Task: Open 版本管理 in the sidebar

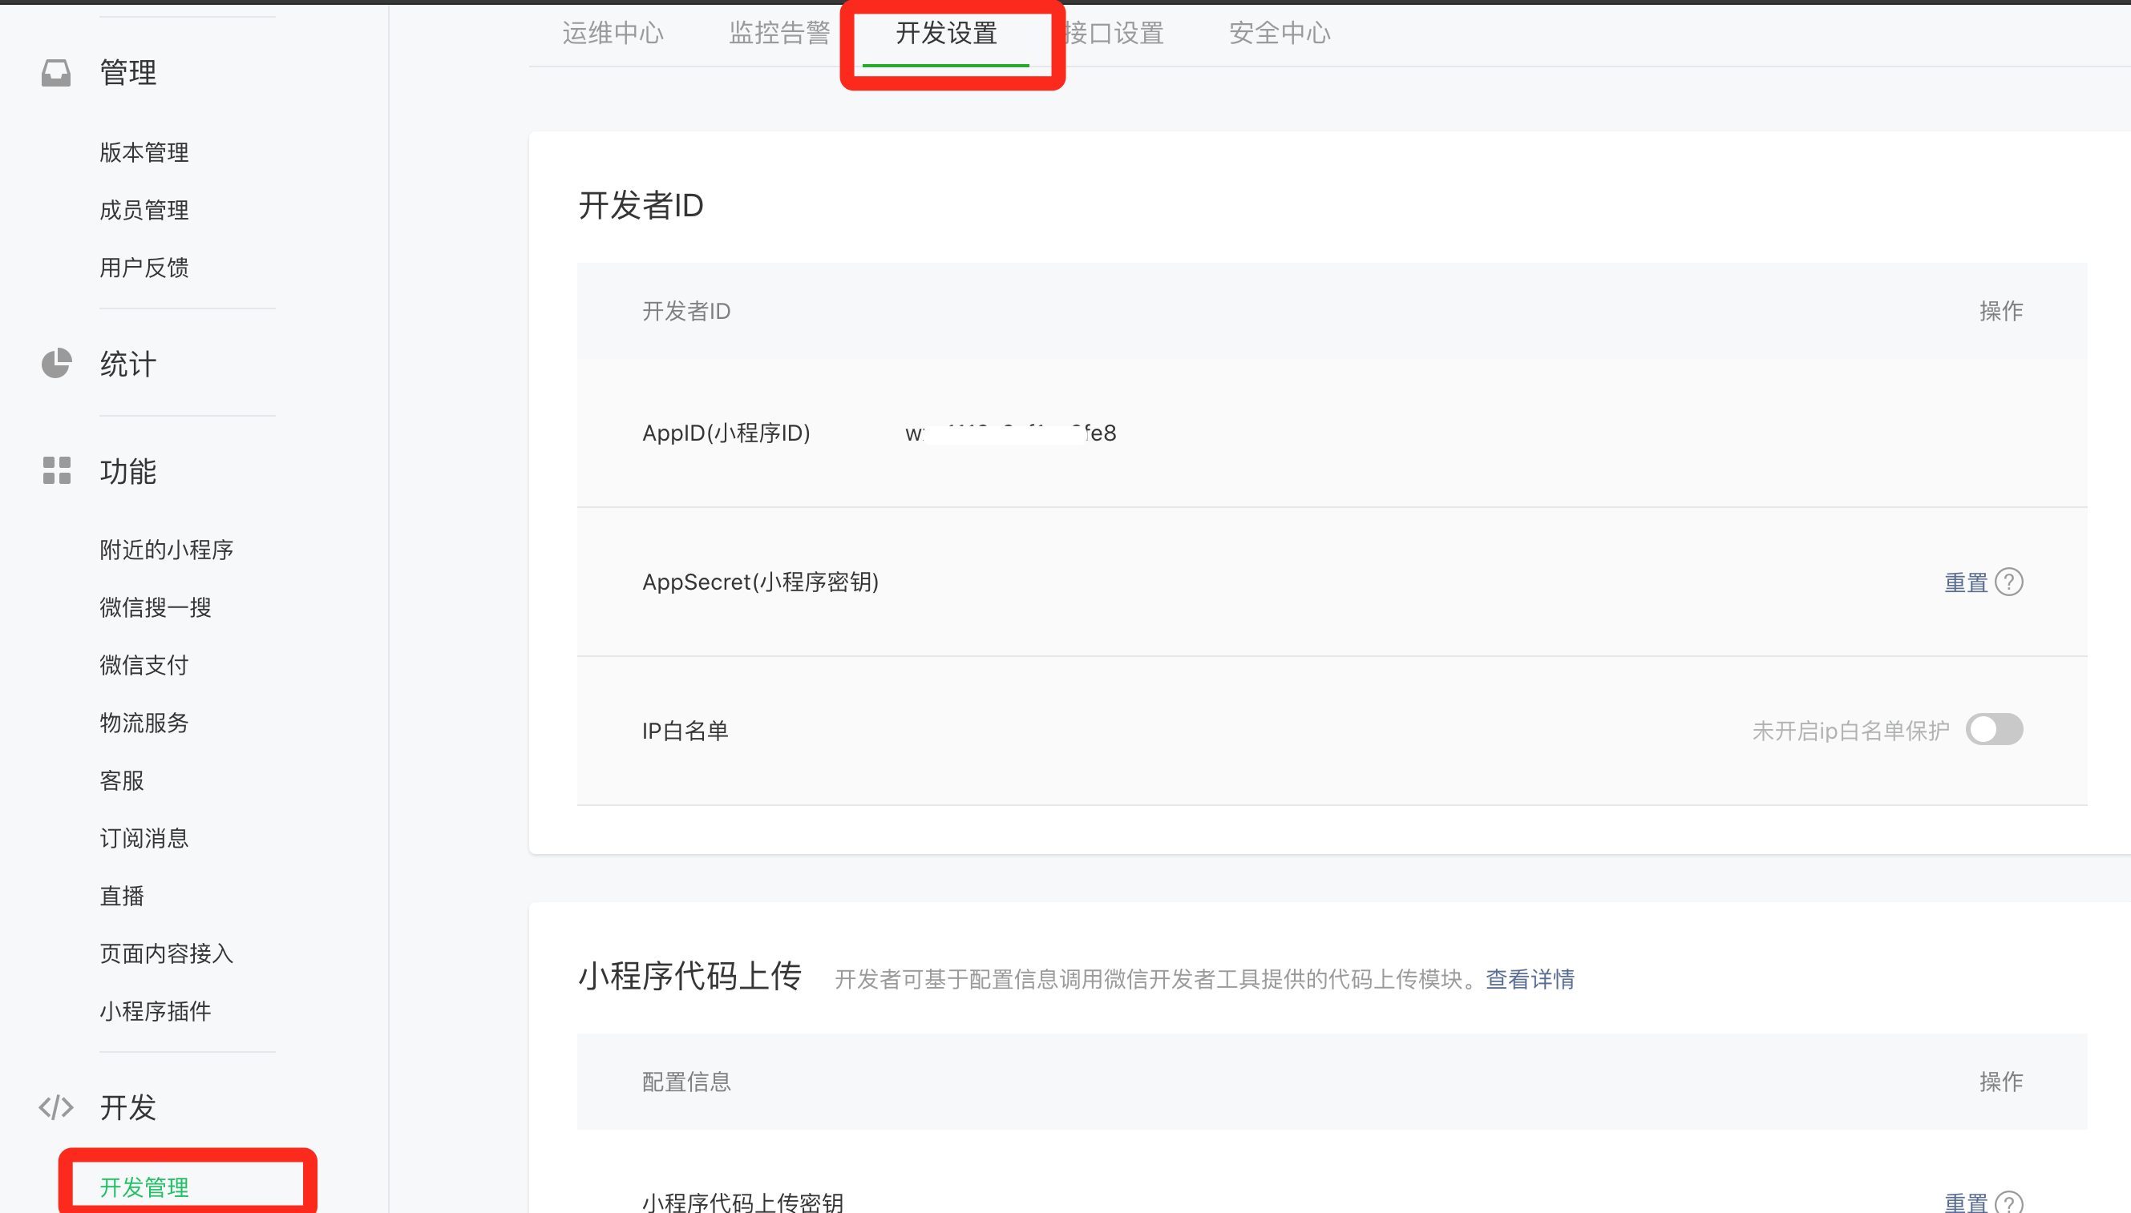Action: click(144, 152)
